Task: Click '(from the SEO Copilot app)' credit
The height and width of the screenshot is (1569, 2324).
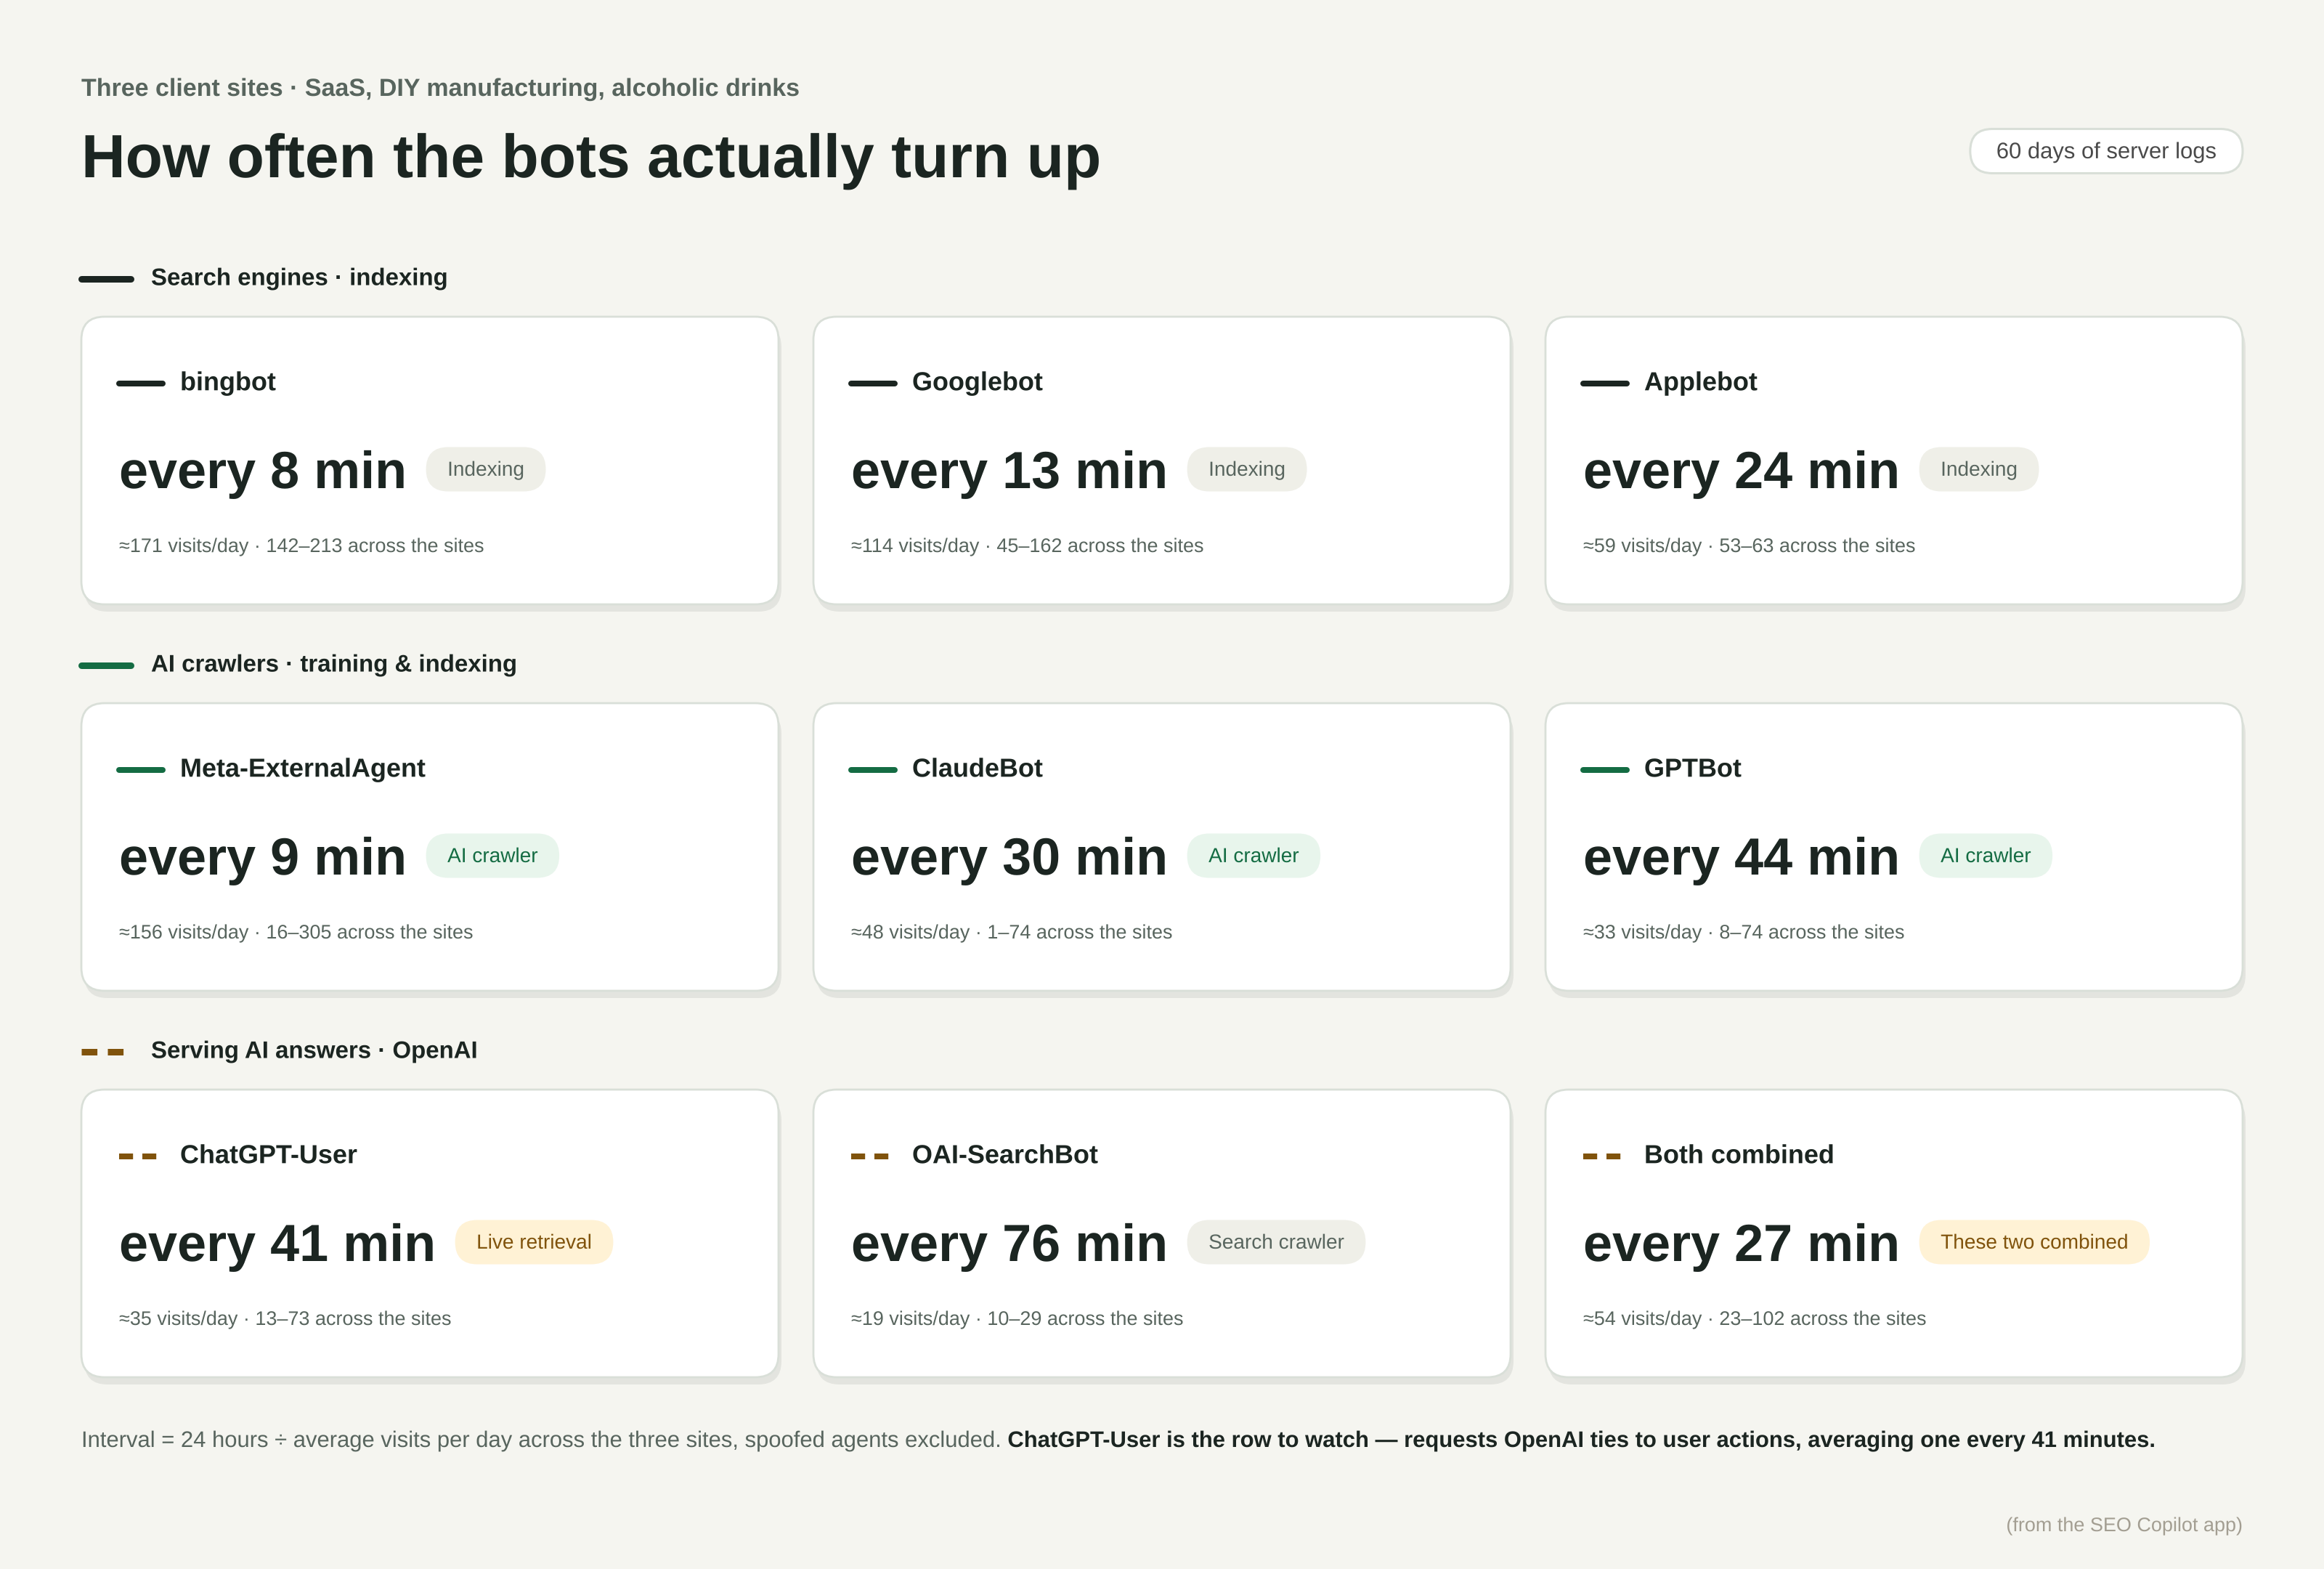Action: point(2123,1524)
